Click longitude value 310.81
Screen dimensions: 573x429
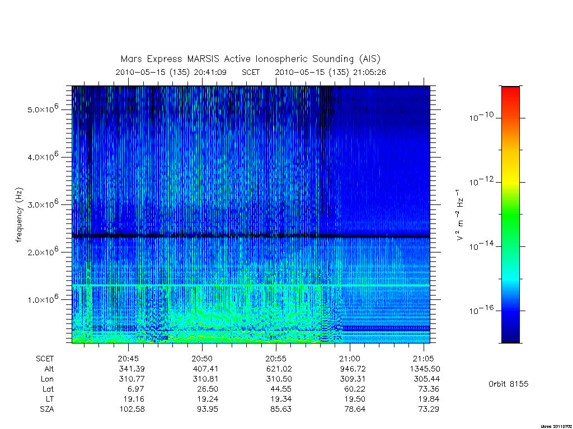(206, 379)
